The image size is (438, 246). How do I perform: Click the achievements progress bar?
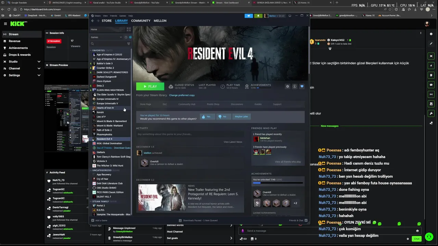278,183
